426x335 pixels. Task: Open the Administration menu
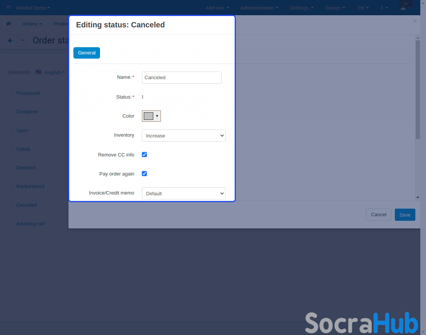(259, 8)
